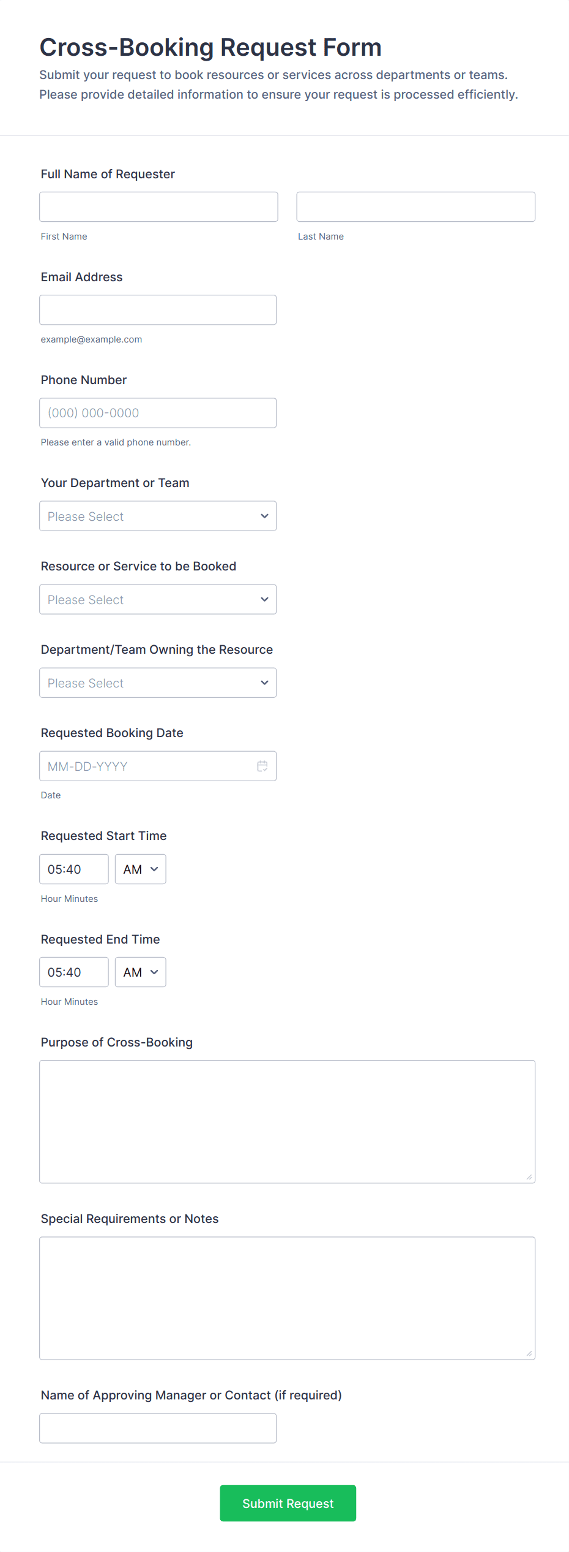Click the Requested Start Time hour field

click(x=73, y=869)
